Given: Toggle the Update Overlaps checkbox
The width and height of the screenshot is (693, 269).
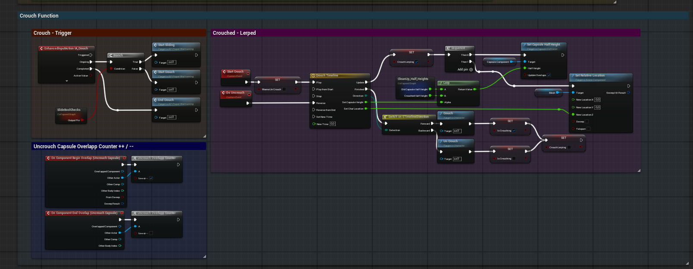Looking at the screenshot, I should point(549,75).
